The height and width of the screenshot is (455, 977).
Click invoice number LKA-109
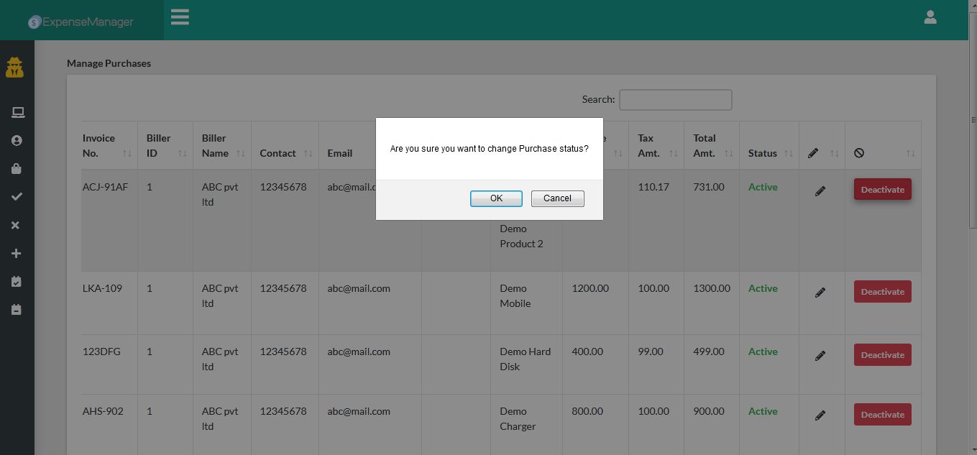[x=102, y=288]
